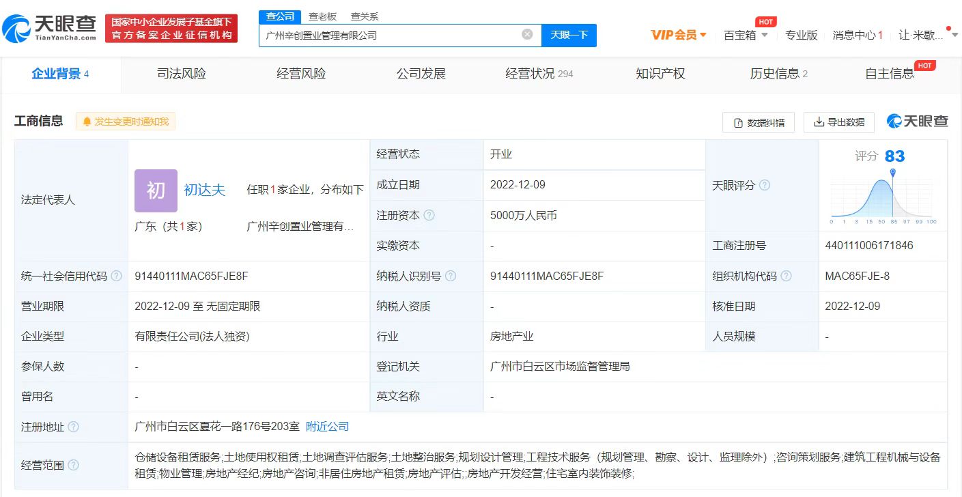Open 附近公司 nearby companies link

click(327, 427)
